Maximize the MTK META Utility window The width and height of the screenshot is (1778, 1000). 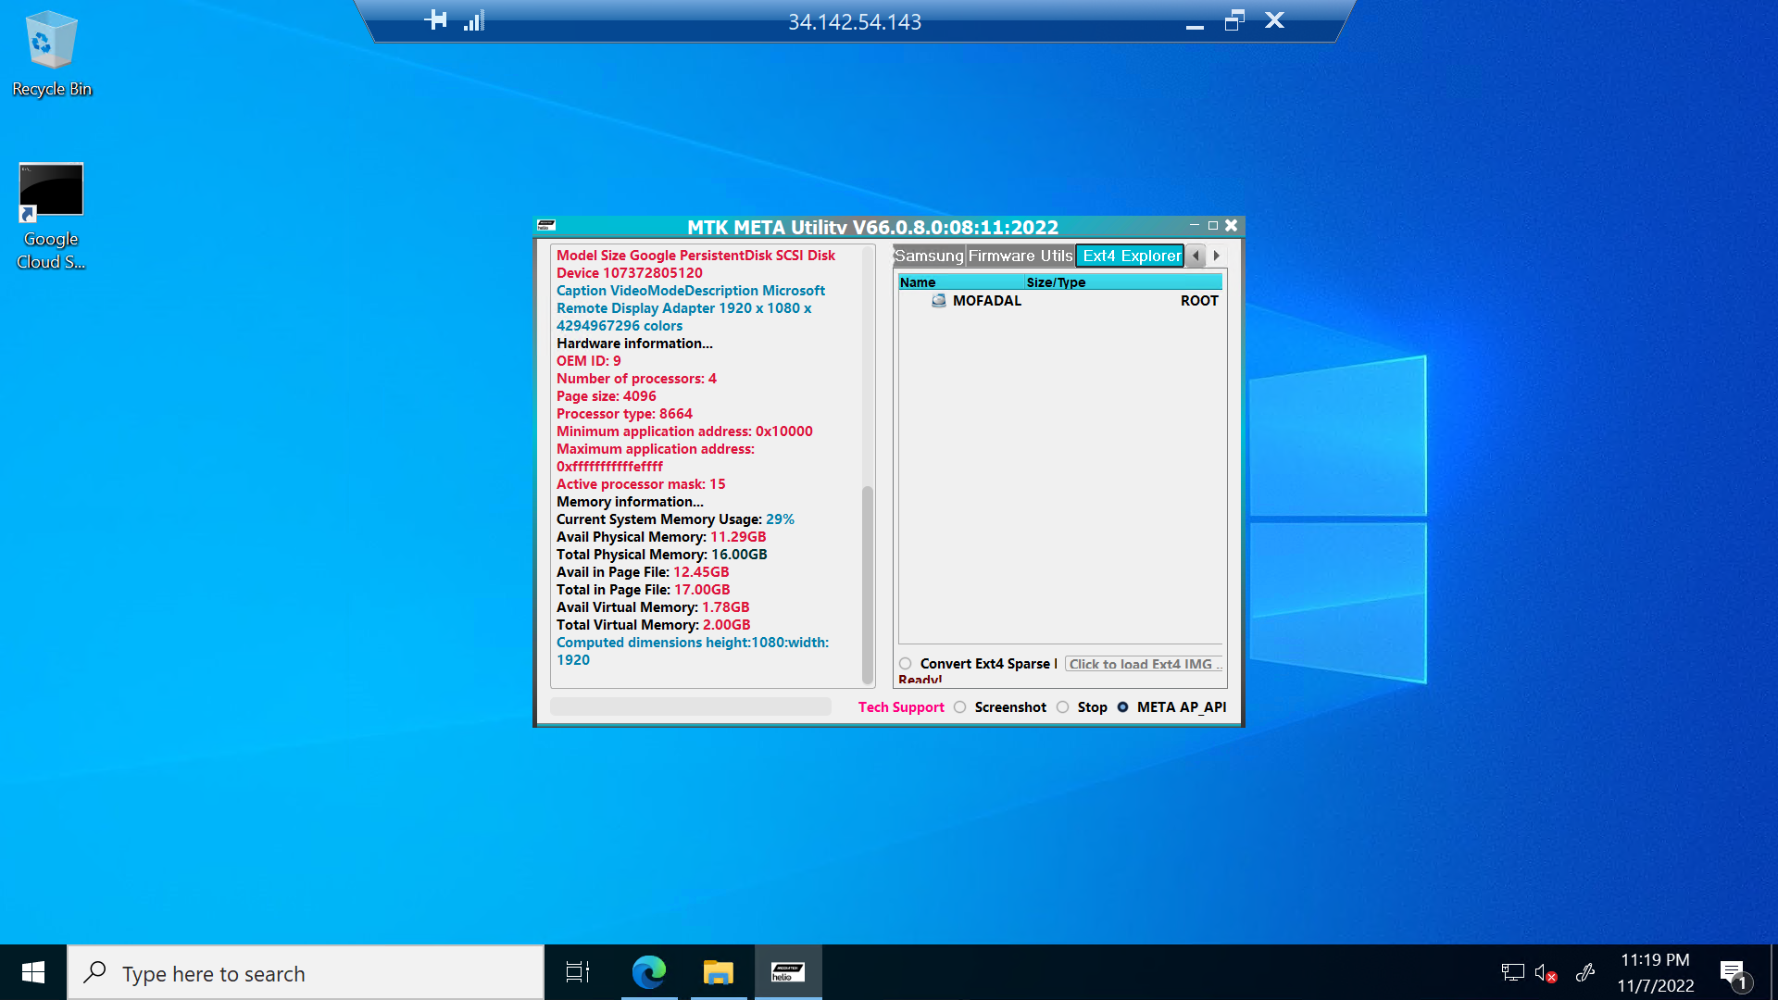point(1213,225)
